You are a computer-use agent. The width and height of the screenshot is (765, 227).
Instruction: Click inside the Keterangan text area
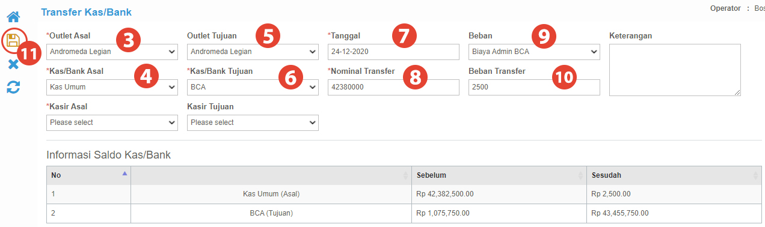click(675, 70)
